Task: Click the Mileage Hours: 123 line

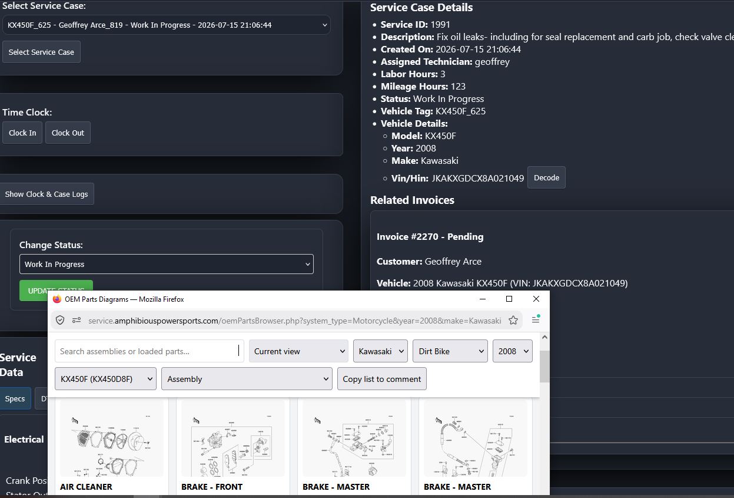Action: [423, 86]
